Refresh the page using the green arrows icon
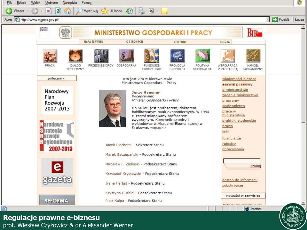Image resolution: width=307 pixels, height=230 pixels. click(58, 11)
